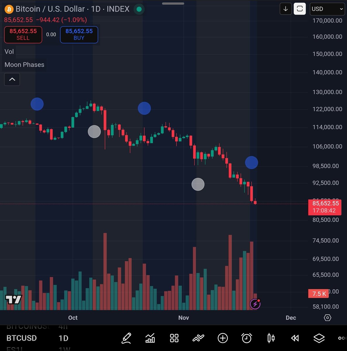Click the late-October blue full moon marker
This screenshot has width=347, height=351.
click(144, 108)
